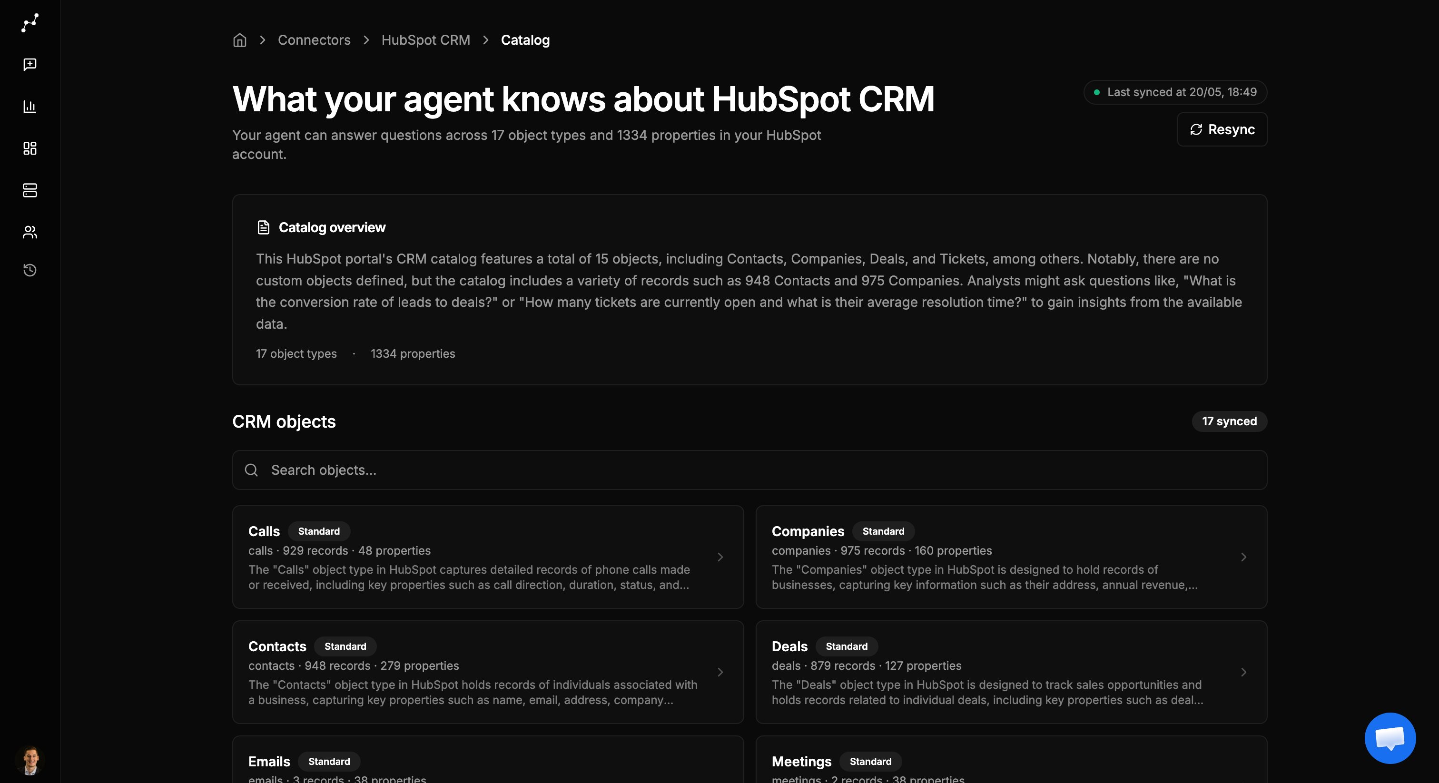Viewport: 1439px width, 783px height.
Task: Click the '17 object types' text
Action: (296, 353)
